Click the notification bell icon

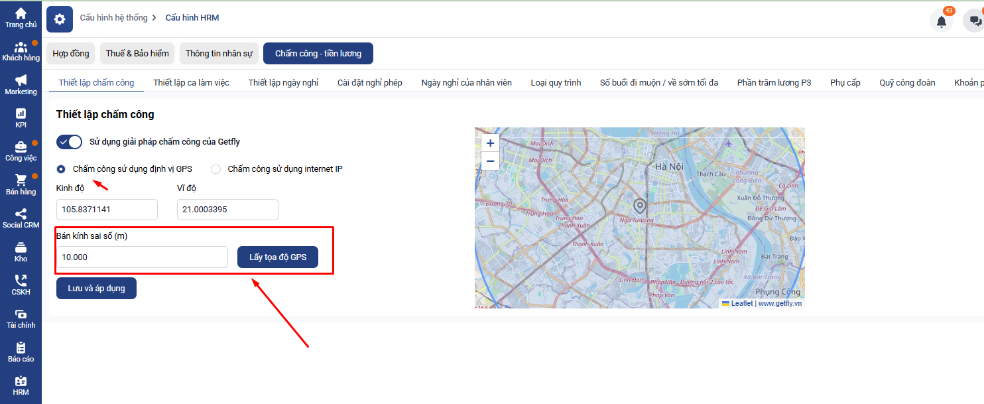point(941,21)
